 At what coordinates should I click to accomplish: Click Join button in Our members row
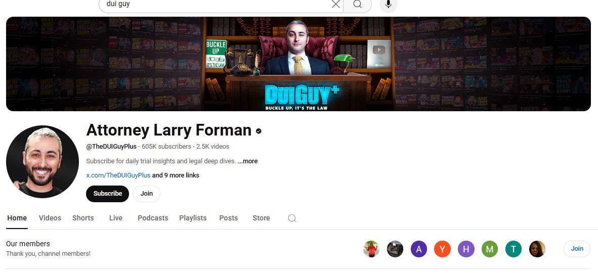577,249
